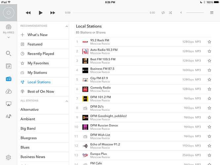Skip ahead with the fast-forward button
Image resolution: width=220 pixels, height=165 pixels.
pos(53,13)
